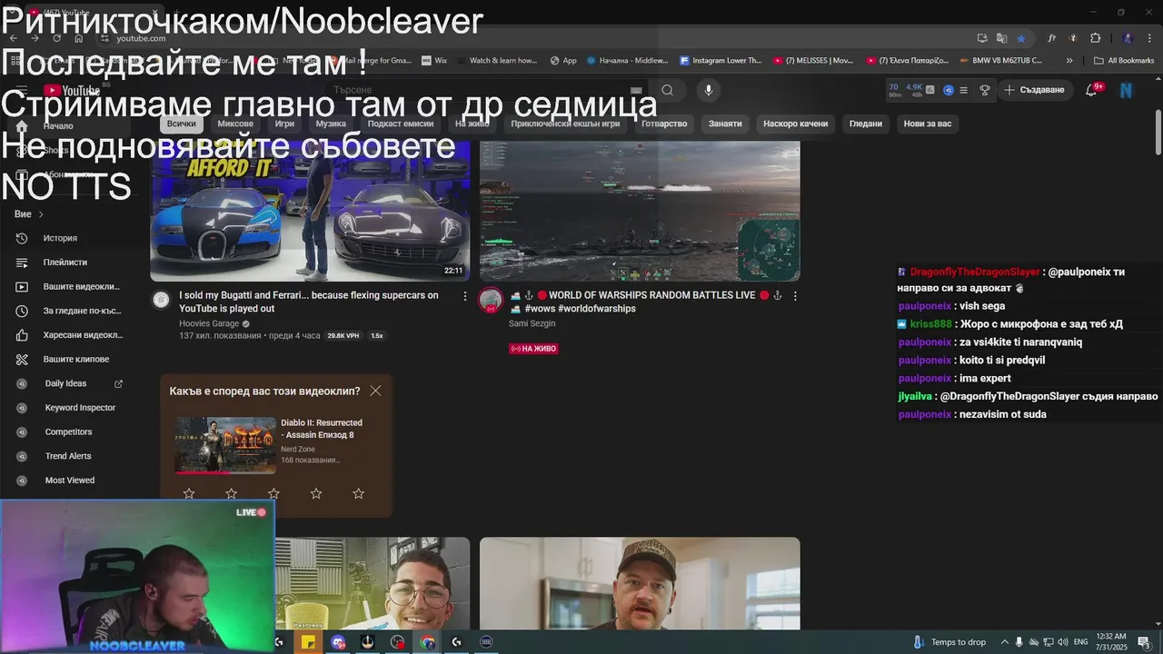Screen dimensions: 1163x654
Task: Open the vidIQ bar chart stats icon
Action: [932, 90]
